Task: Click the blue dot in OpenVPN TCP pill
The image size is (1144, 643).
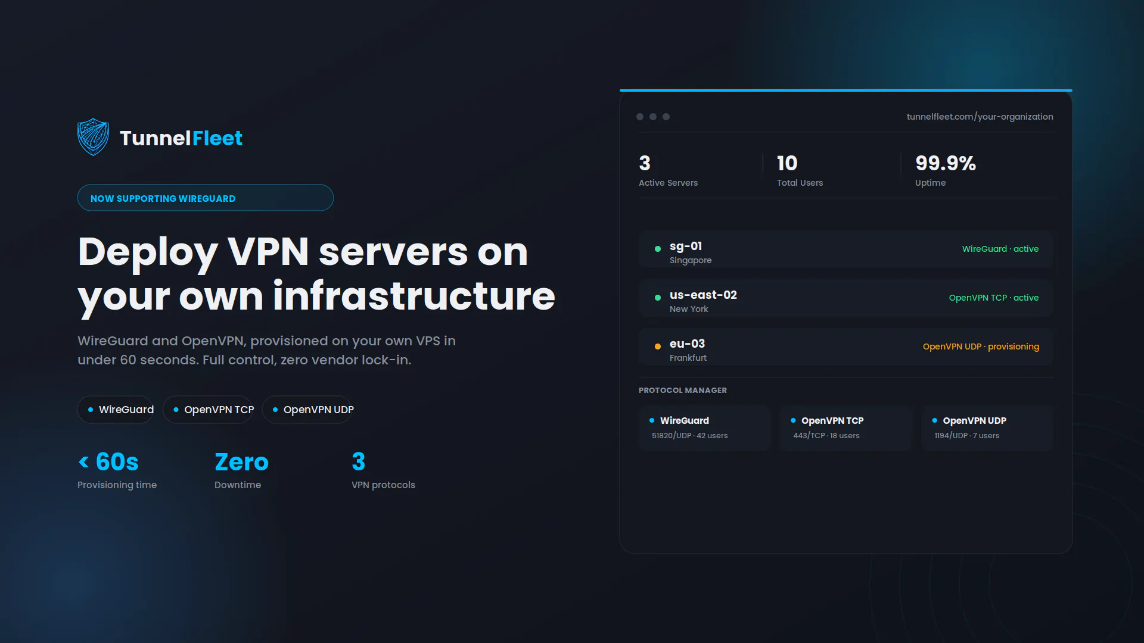Action: tap(176, 410)
